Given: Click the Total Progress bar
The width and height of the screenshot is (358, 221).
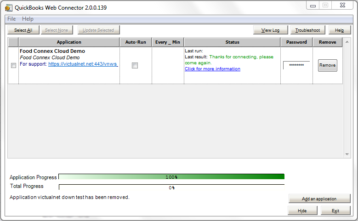Looking at the screenshot, I should (x=171, y=187).
